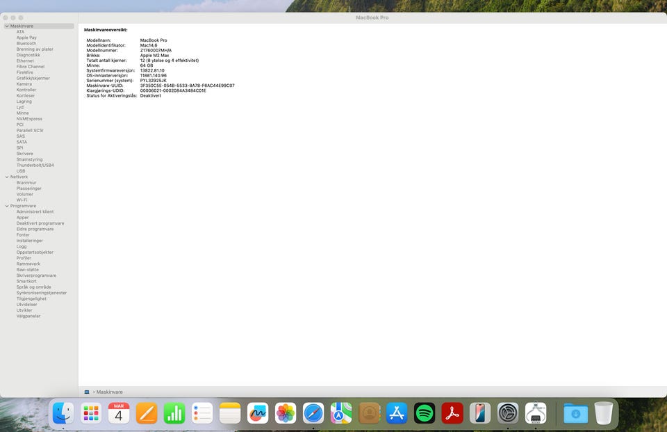667x432 pixels.
Task: Click the memory value 64 GB
Action: pyautogui.click(x=147, y=65)
